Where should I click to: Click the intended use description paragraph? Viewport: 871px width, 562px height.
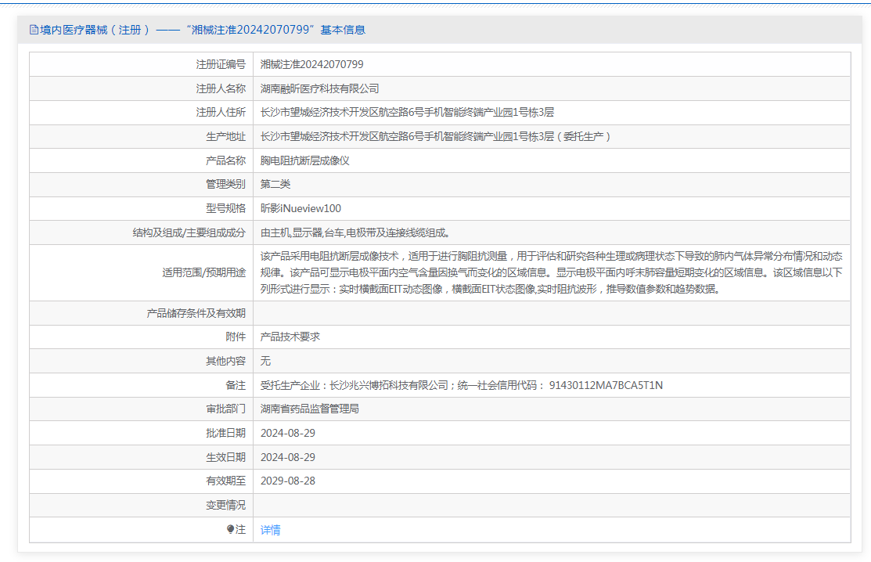(x=551, y=272)
